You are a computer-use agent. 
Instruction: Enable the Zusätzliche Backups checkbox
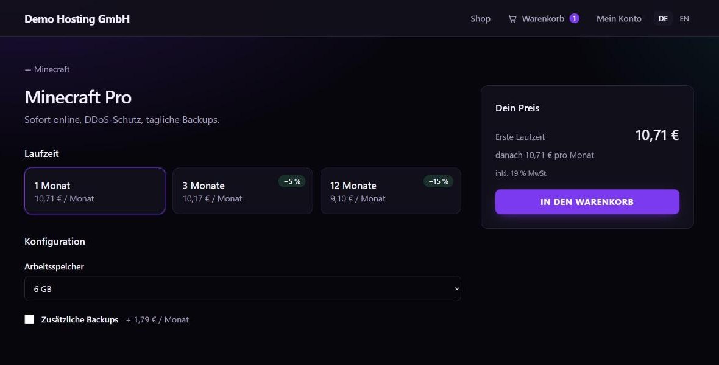pos(29,319)
